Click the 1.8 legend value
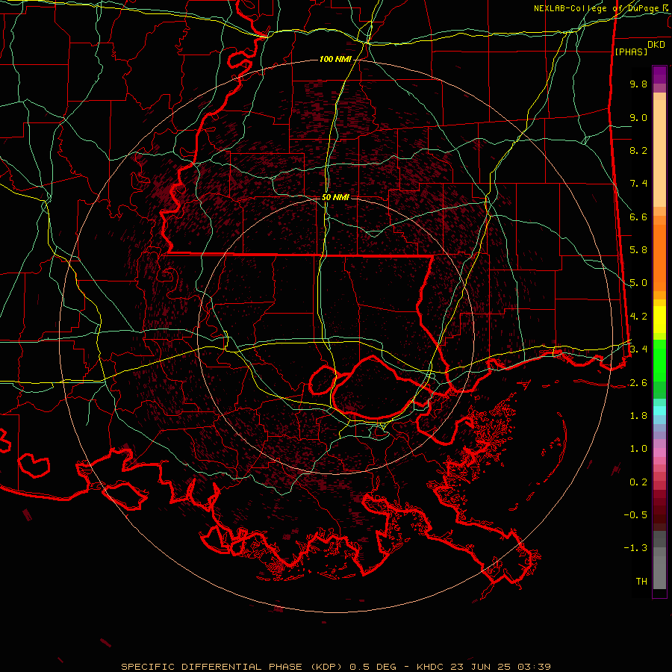 point(638,416)
